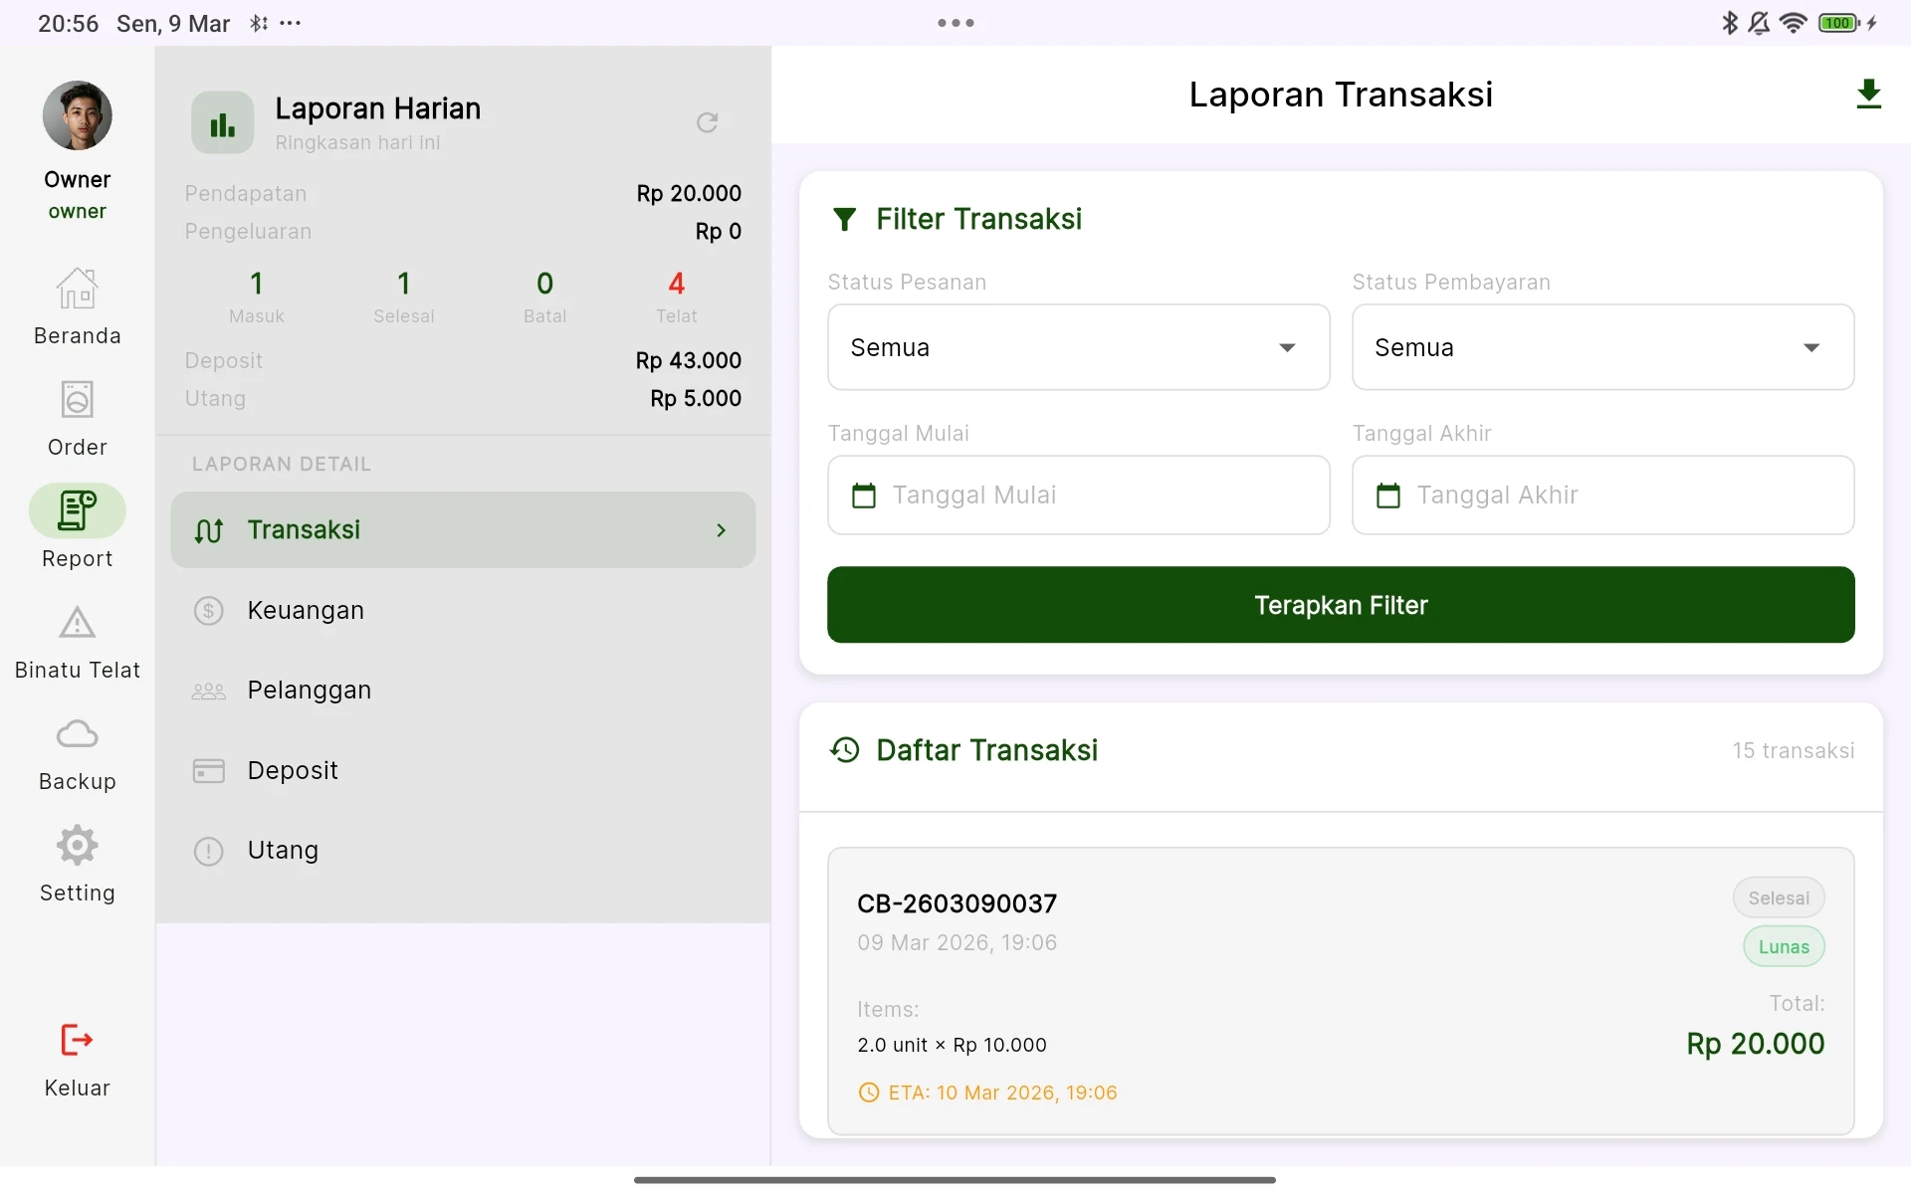The height and width of the screenshot is (1194, 1911).
Task: Open the Order washing machine icon
Action: click(77, 400)
